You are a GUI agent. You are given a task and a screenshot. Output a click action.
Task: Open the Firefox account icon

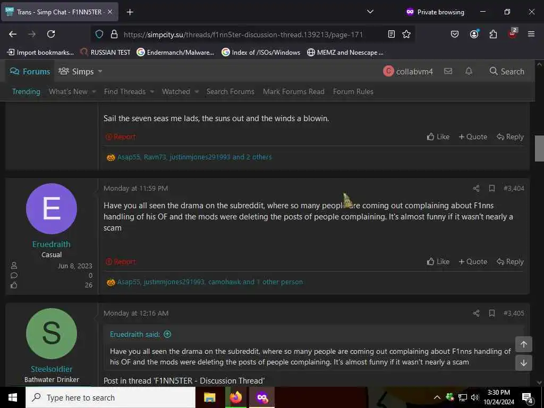click(x=474, y=34)
